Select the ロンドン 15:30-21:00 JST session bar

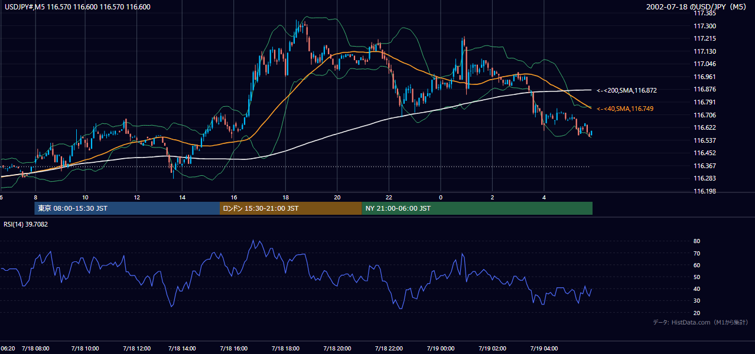[x=290, y=208]
